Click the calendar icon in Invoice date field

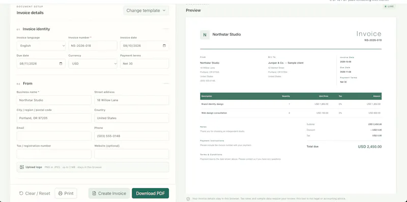point(164,46)
